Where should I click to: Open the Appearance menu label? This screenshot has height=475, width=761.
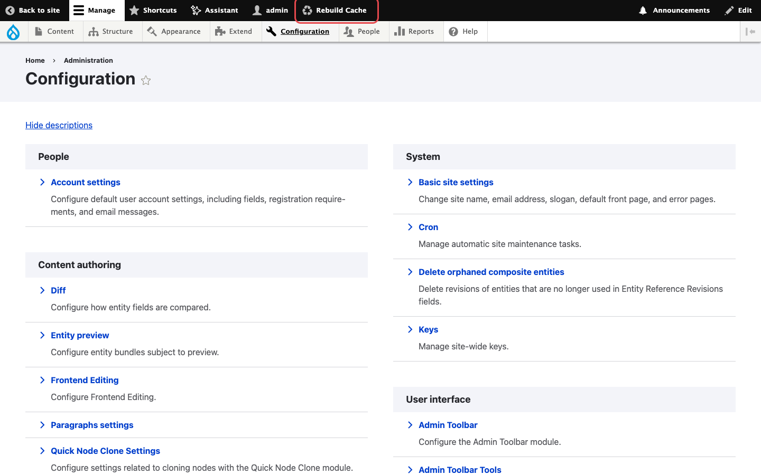[x=181, y=32]
